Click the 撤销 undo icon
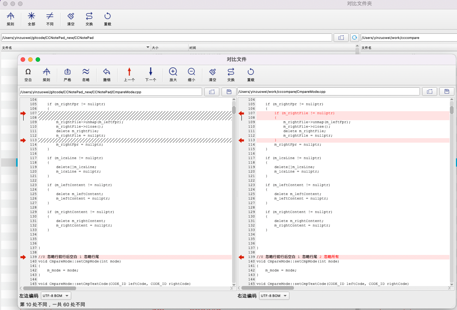The width and height of the screenshot is (457, 310). pyautogui.click(x=107, y=74)
